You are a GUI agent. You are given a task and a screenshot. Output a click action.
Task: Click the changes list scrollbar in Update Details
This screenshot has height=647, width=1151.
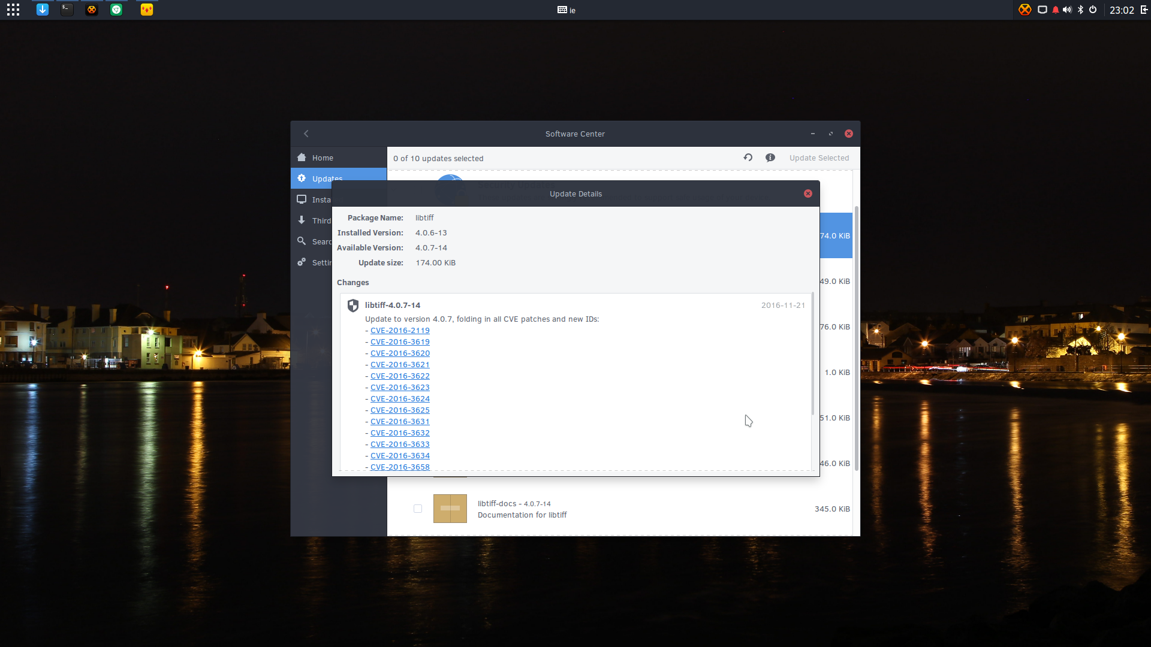tap(812, 355)
